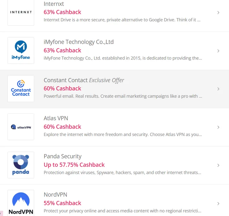229x216 pixels.
Task: Click the Internxt logo thumbnail
Action: pyautogui.click(x=21, y=12)
